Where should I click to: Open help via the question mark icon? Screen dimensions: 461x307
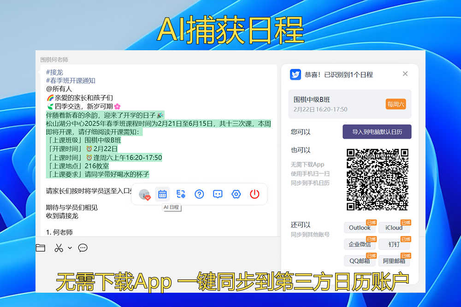click(x=199, y=194)
